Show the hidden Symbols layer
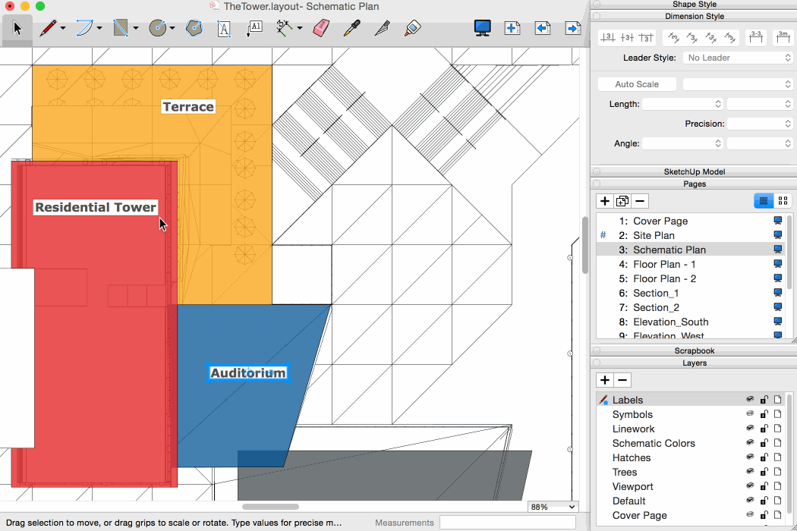This screenshot has height=531, width=797. (750, 414)
